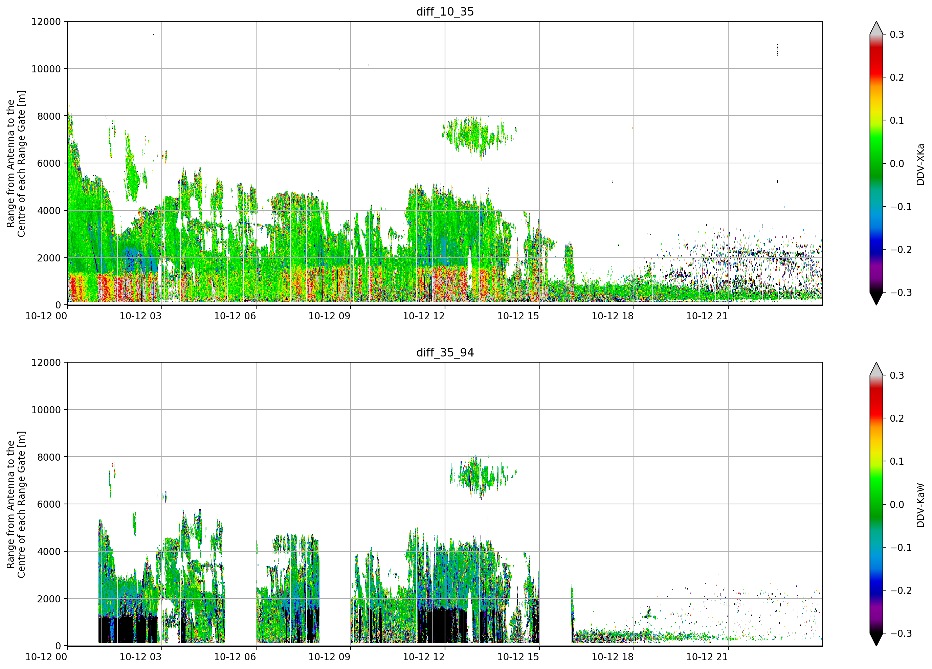This screenshot has height=669, width=932.
Task: Click the grey upper extend arrow of the DDV-XKa colorbar
Action: (x=876, y=29)
